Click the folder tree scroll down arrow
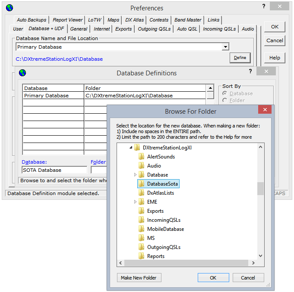The image size is (294, 292). [260, 256]
